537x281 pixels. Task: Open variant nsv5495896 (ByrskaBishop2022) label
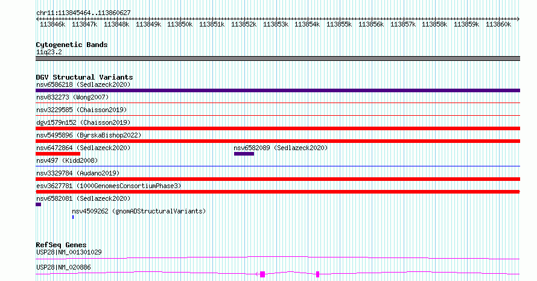(89, 135)
